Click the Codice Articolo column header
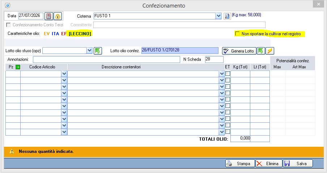 click(x=42, y=67)
